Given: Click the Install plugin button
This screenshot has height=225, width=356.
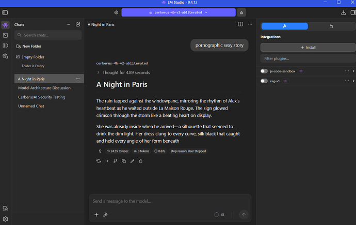Looking at the screenshot, I should pyautogui.click(x=308, y=47).
